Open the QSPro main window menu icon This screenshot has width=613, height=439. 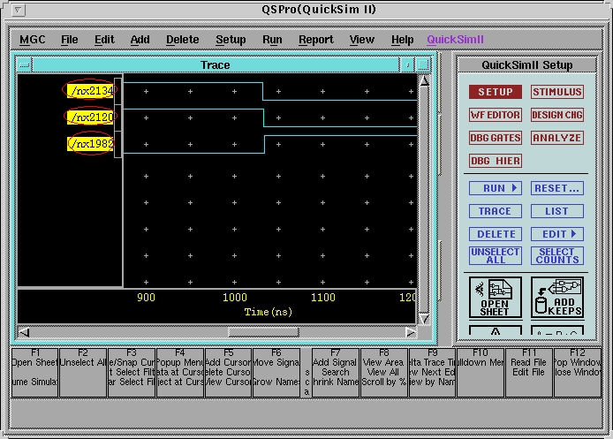pyautogui.click(x=19, y=10)
